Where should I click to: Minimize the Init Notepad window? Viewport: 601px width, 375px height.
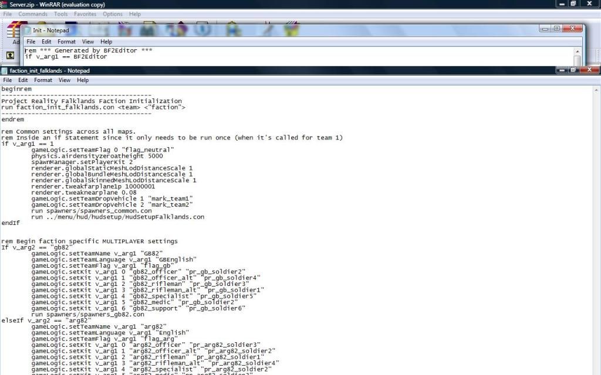[x=545, y=28]
